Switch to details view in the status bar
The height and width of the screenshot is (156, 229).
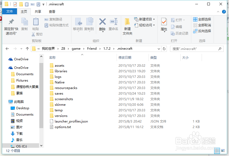(217, 151)
